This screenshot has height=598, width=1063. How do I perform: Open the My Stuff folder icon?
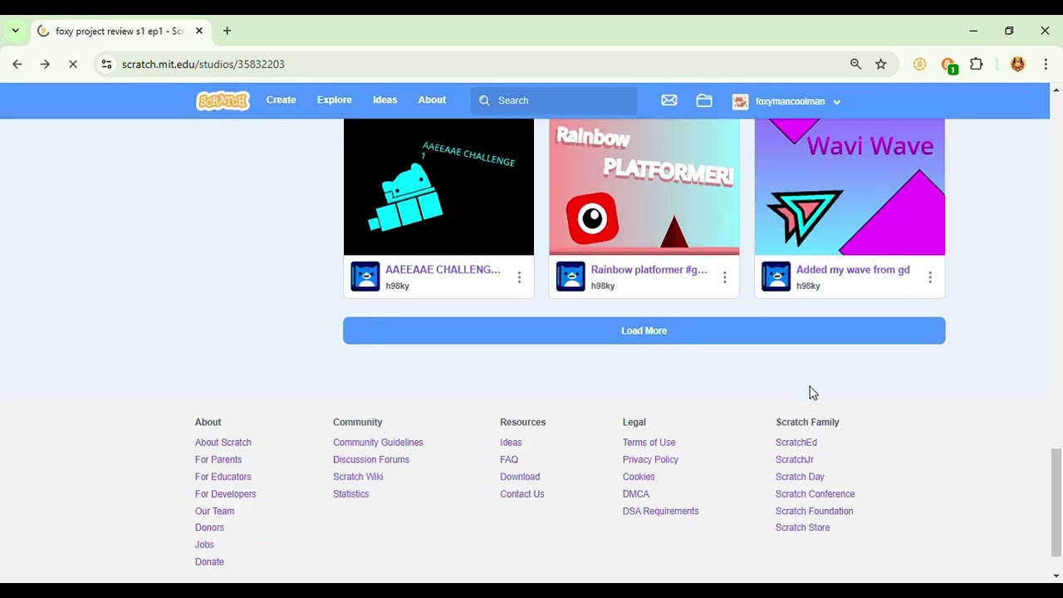704,100
